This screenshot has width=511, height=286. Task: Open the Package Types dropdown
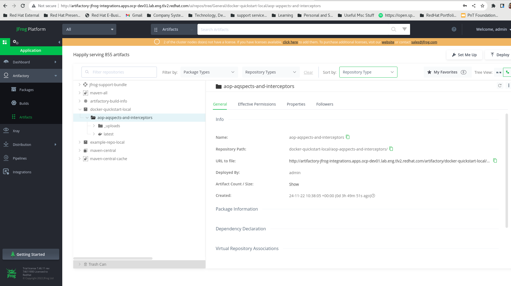pos(209,72)
